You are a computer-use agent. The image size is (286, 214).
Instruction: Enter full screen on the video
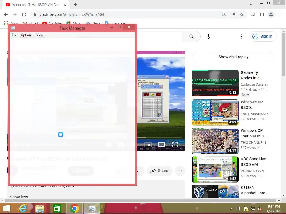(175, 145)
